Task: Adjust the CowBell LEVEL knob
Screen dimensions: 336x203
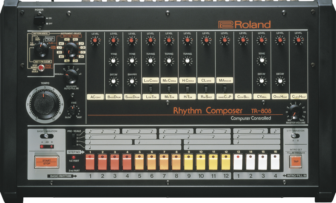Action: (x=243, y=40)
